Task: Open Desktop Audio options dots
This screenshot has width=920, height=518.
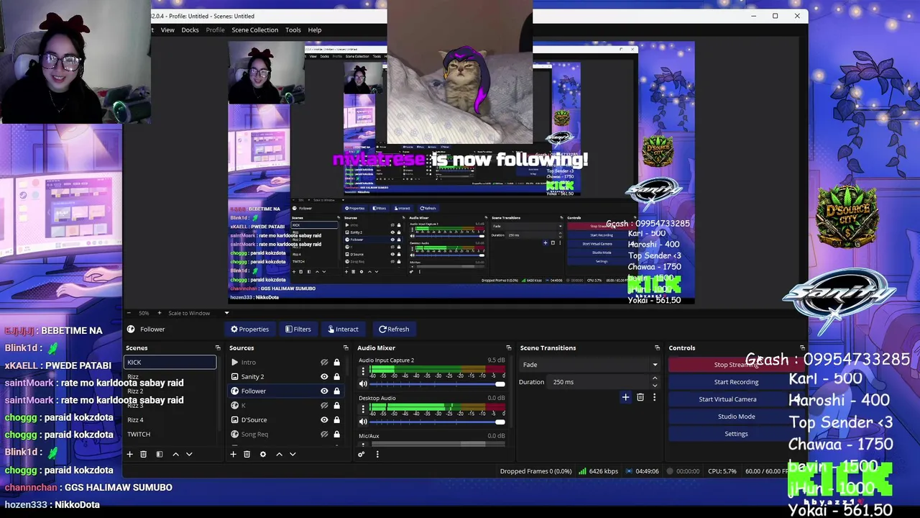Action: [x=363, y=409]
